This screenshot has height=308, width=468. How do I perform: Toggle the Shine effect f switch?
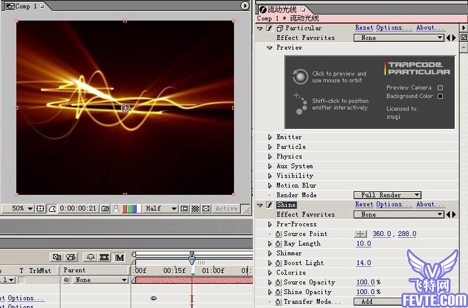click(270, 205)
